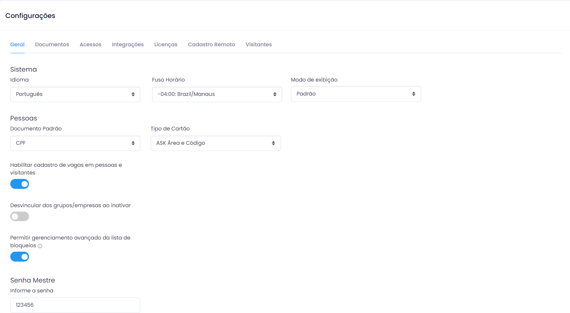Click the Documento Padrão label
This screenshot has width=570, height=313.
coord(36,129)
